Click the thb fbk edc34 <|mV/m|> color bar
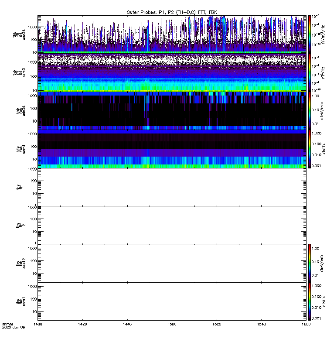 tap(310, 111)
